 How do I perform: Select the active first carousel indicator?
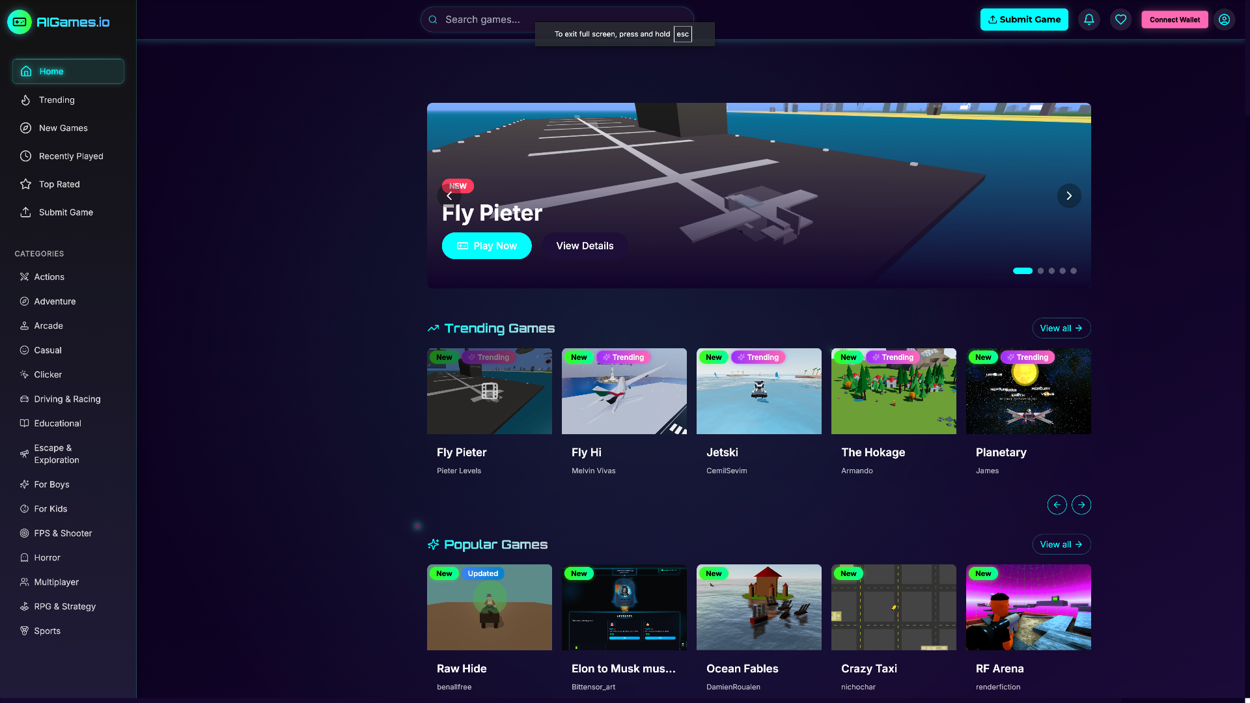[x=1022, y=271]
